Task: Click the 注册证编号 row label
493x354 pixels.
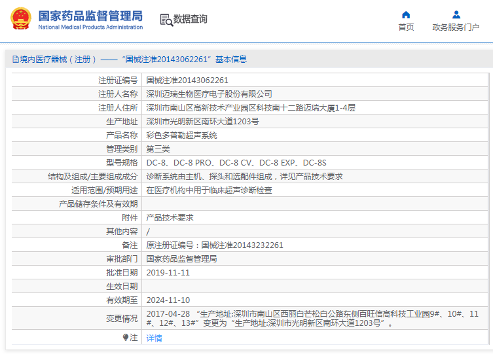Action: click(118, 80)
